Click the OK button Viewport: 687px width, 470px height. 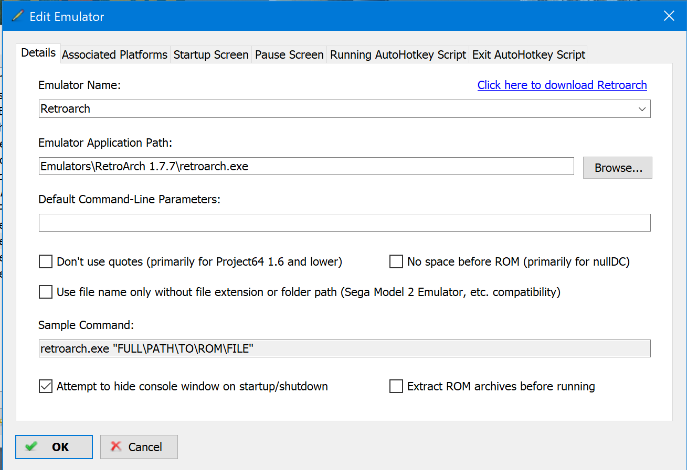(x=54, y=447)
